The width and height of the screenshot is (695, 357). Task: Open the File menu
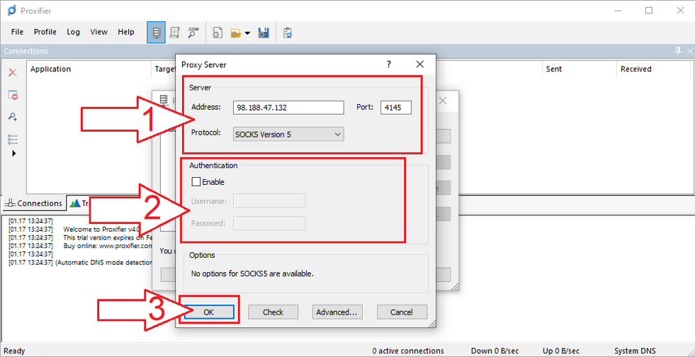tap(17, 32)
